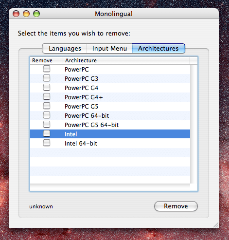229x240 pixels.
Task: Select the PowerPC row label
Action: click(x=77, y=70)
